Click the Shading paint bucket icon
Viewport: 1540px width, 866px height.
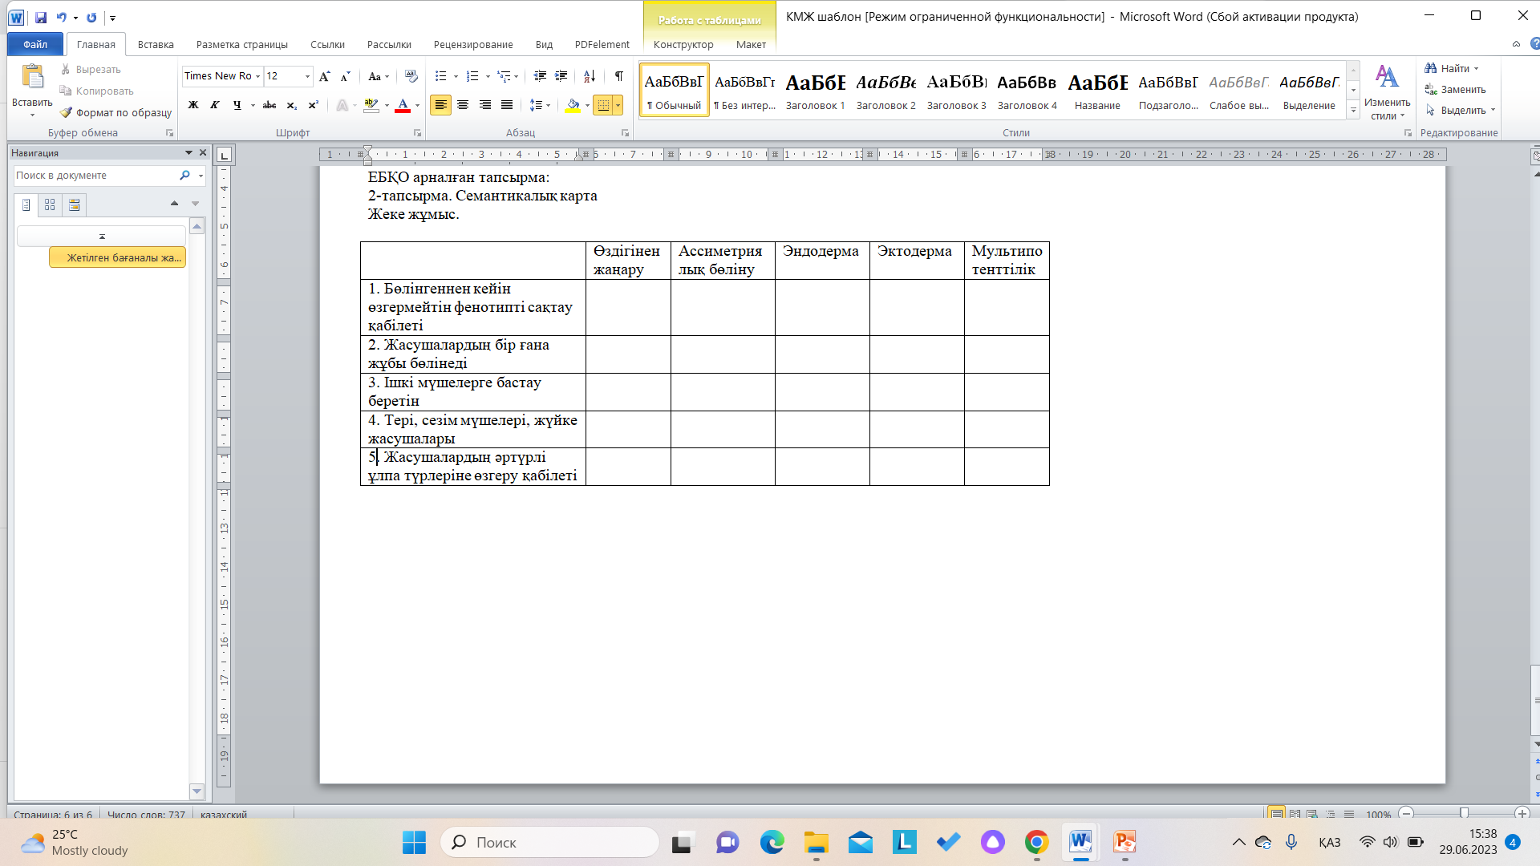[x=573, y=105]
